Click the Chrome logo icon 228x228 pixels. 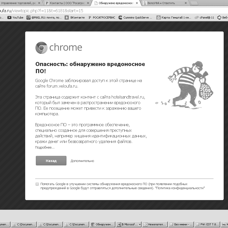(x=41, y=48)
